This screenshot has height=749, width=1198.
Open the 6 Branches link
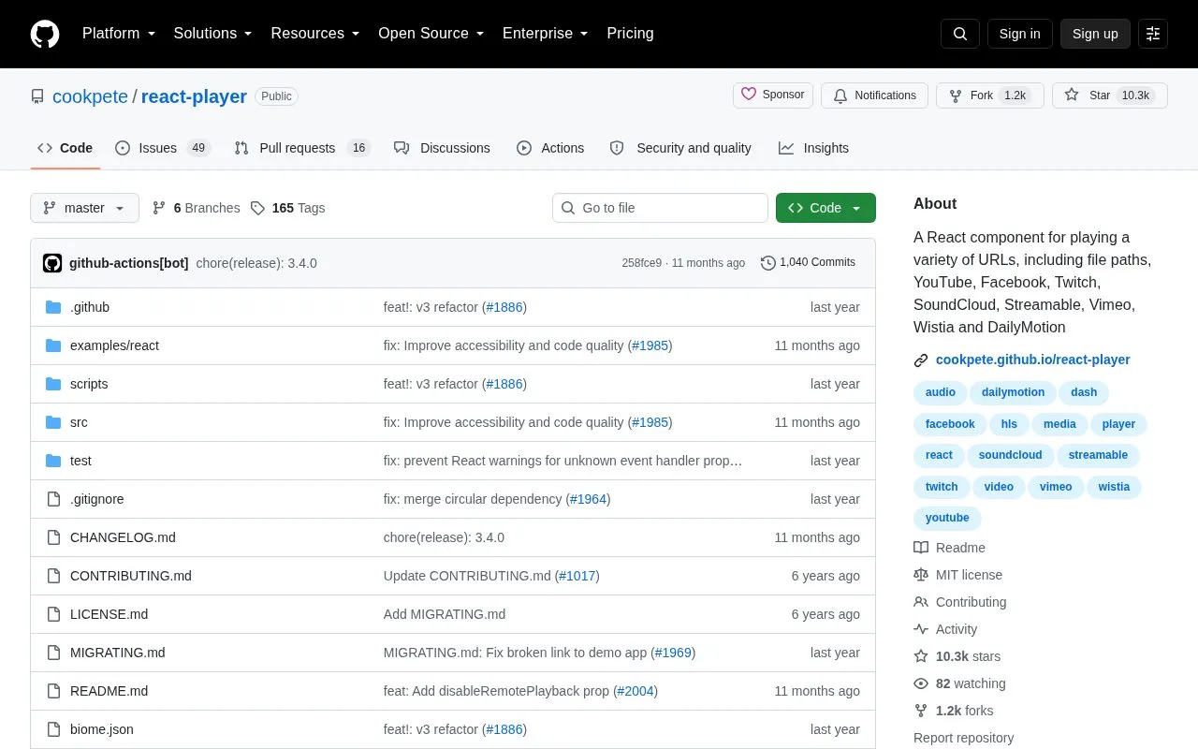(x=197, y=208)
